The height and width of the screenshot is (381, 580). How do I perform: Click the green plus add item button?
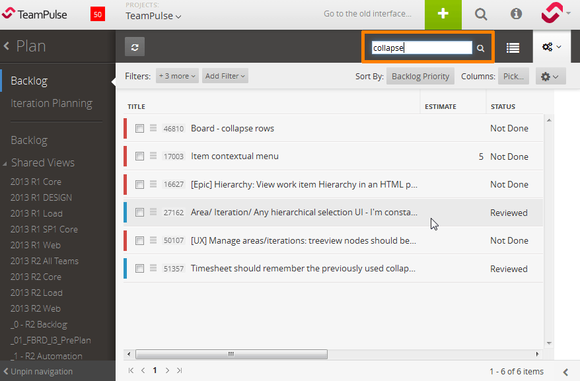click(443, 15)
